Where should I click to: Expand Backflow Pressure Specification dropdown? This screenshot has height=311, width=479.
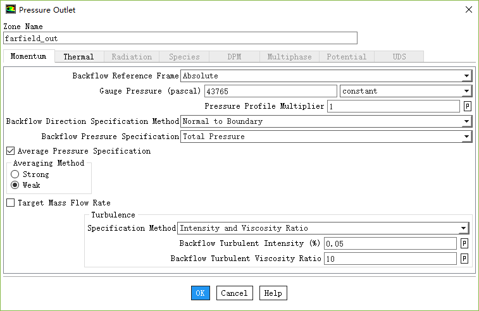click(x=466, y=137)
